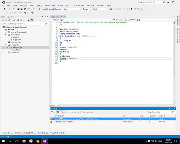
Task: Click the Windows Start button
Action: coord(3,141)
